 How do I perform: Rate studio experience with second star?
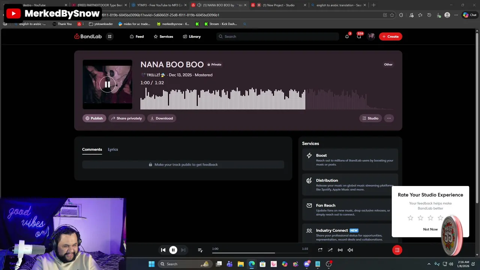[420, 218]
